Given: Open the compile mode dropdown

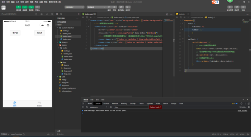Looking at the screenshot, I should 96,7.
